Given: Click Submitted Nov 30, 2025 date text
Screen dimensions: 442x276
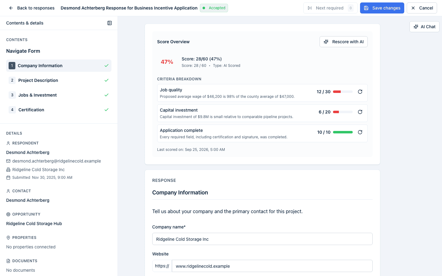Looking at the screenshot, I should [x=42, y=178].
